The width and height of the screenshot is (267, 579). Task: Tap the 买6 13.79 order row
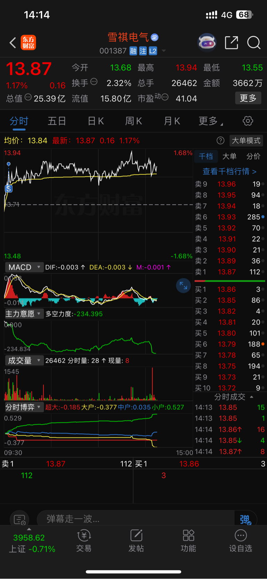click(x=229, y=344)
